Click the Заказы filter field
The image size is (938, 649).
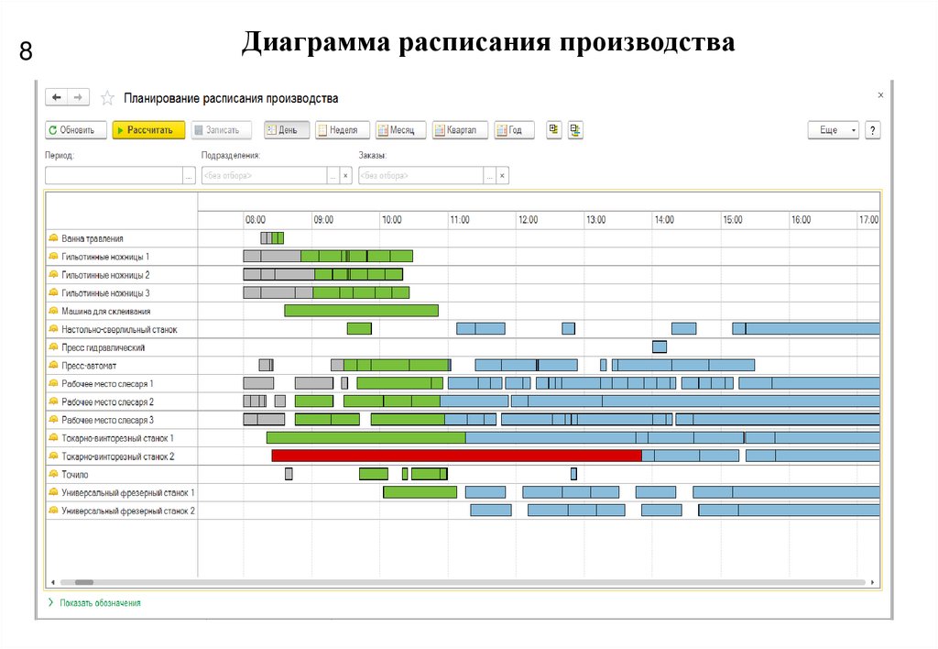pos(420,175)
